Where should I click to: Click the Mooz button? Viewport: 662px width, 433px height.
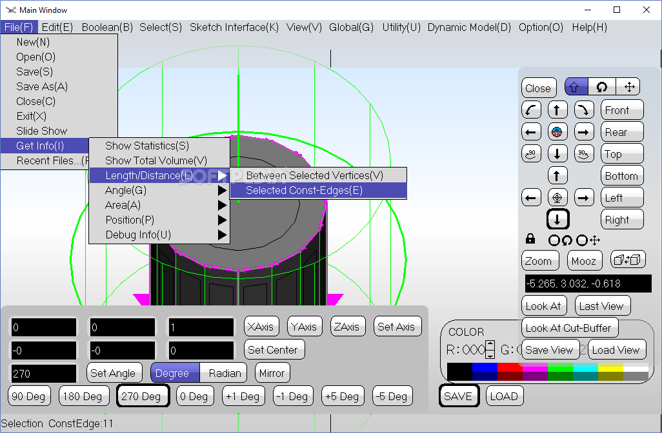(x=585, y=260)
